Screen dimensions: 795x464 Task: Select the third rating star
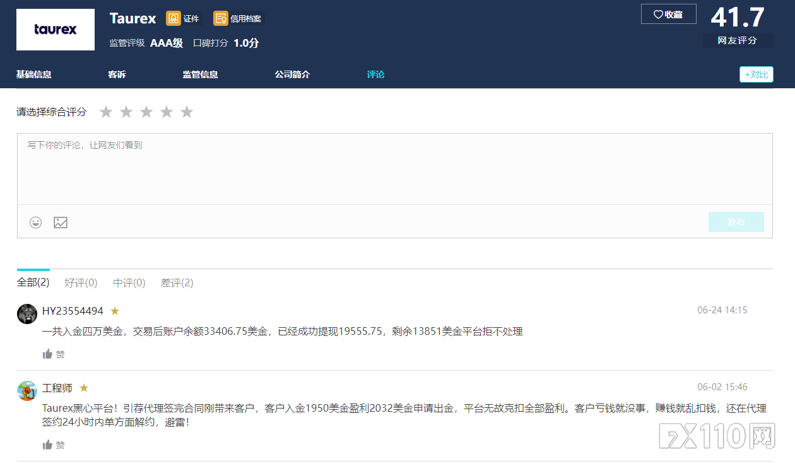[146, 112]
